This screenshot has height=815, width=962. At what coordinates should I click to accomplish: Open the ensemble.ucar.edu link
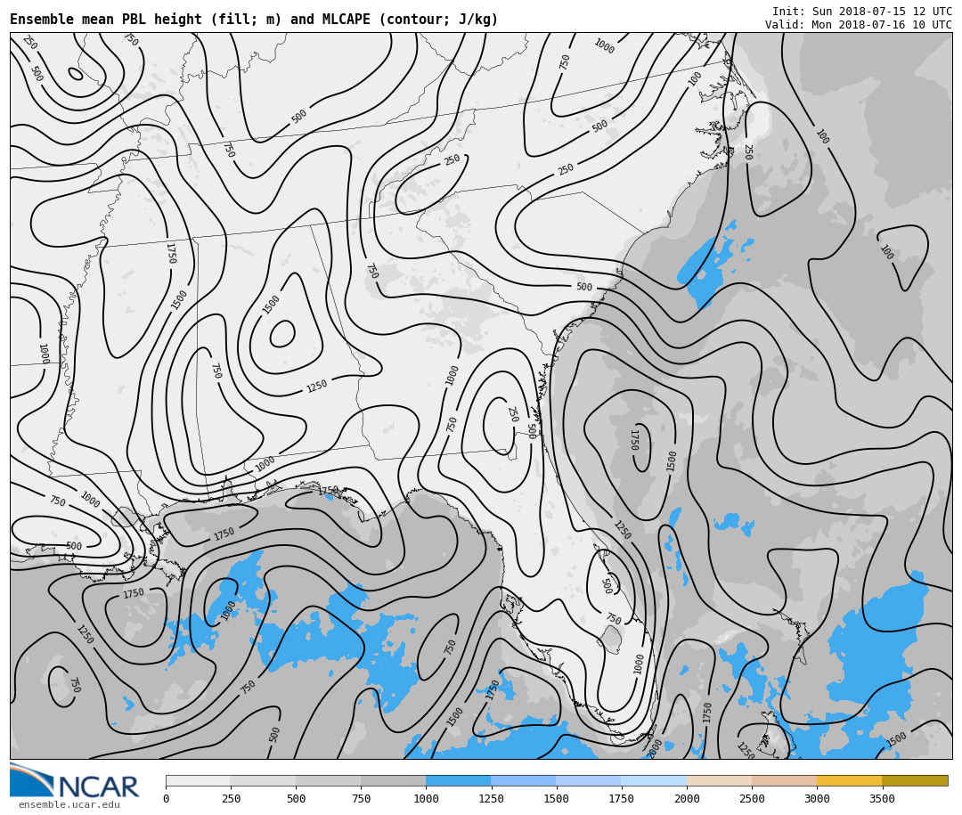pyautogui.click(x=69, y=805)
